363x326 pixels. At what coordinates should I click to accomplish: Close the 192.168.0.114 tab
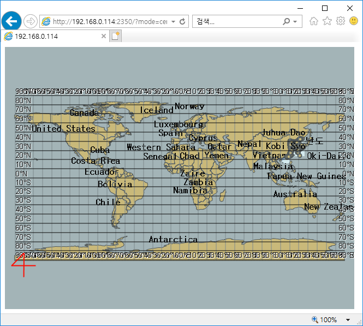tap(104, 36)
